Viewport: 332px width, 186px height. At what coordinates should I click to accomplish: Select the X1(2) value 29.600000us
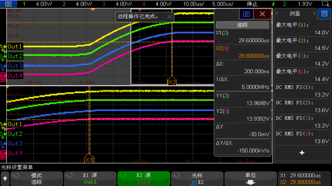pos(254,40)
